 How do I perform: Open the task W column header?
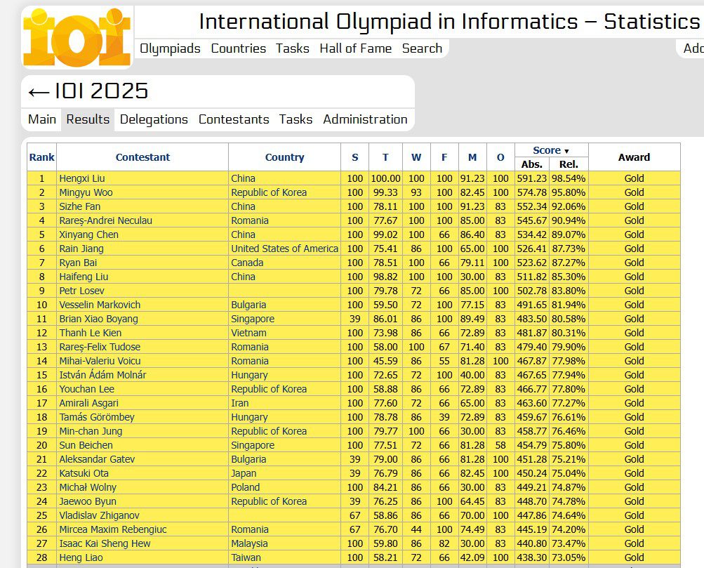(x=416, y=157)
